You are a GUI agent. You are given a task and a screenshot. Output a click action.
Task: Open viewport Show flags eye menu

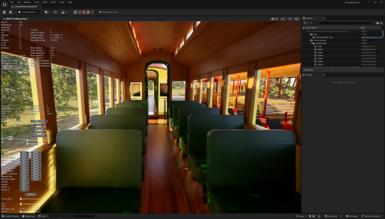click(x=283, y=18)
